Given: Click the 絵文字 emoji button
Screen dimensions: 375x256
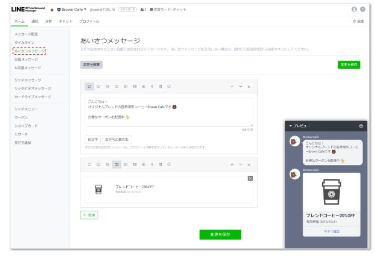Looking at the screenshot, I should pyautogui.click(x=93, y=139).
